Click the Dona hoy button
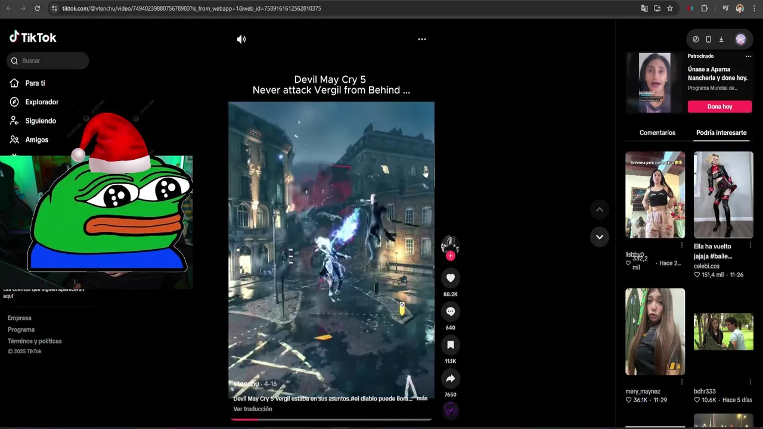 [719, 107]
